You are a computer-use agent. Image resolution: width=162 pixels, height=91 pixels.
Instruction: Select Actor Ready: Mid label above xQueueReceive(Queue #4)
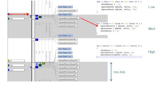[x=65, y=15]
